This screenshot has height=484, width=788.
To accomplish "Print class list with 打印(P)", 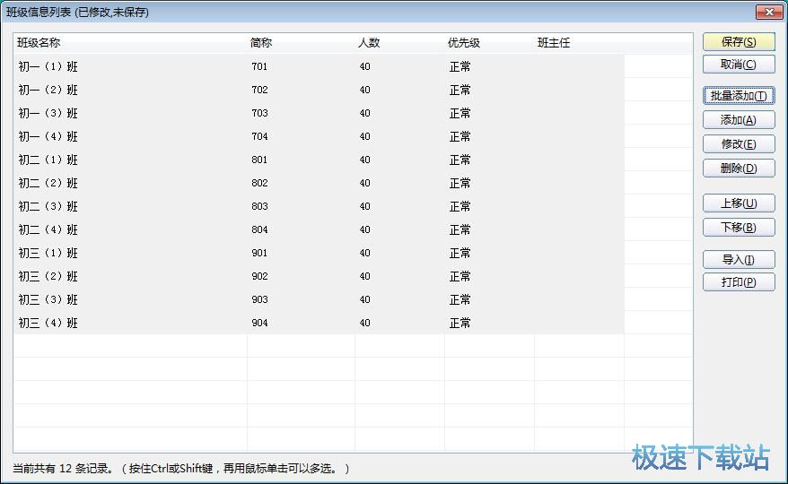I will click(739, 282).
